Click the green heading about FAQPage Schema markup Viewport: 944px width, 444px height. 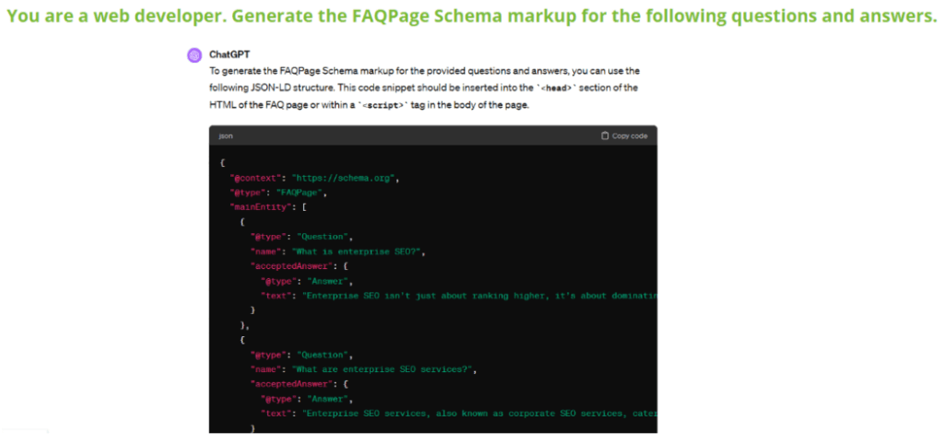[472, 17]
